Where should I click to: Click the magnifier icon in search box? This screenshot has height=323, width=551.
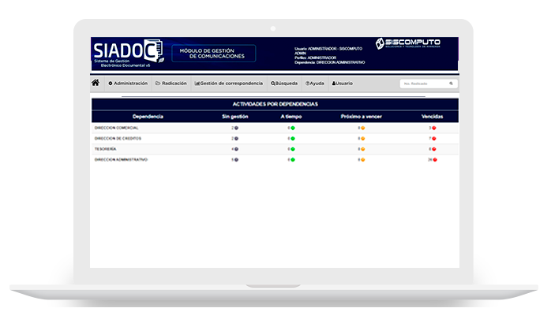(x=452, y=83)
